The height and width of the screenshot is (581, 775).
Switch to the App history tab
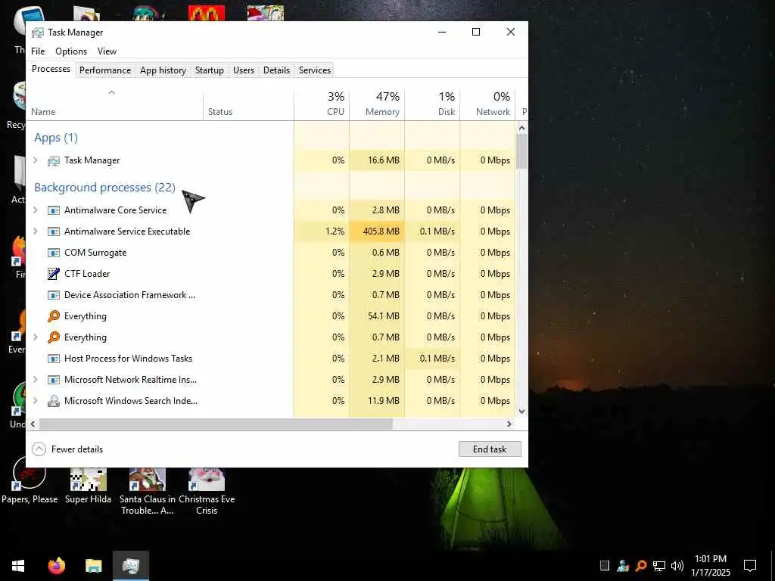163,70
